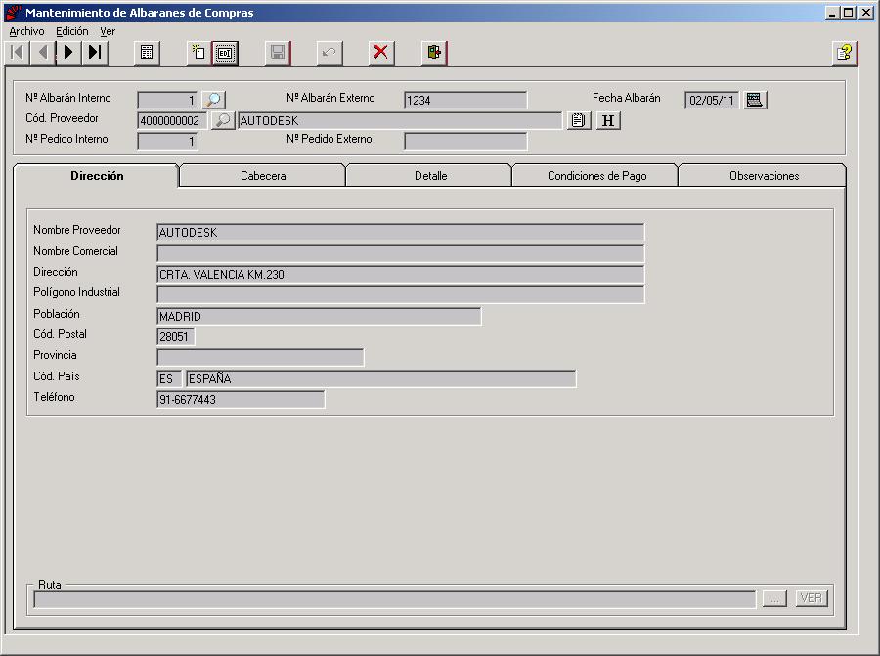Click the empty Nº Pedido Externo field
The image size is (880, 656).
point(465,141)
